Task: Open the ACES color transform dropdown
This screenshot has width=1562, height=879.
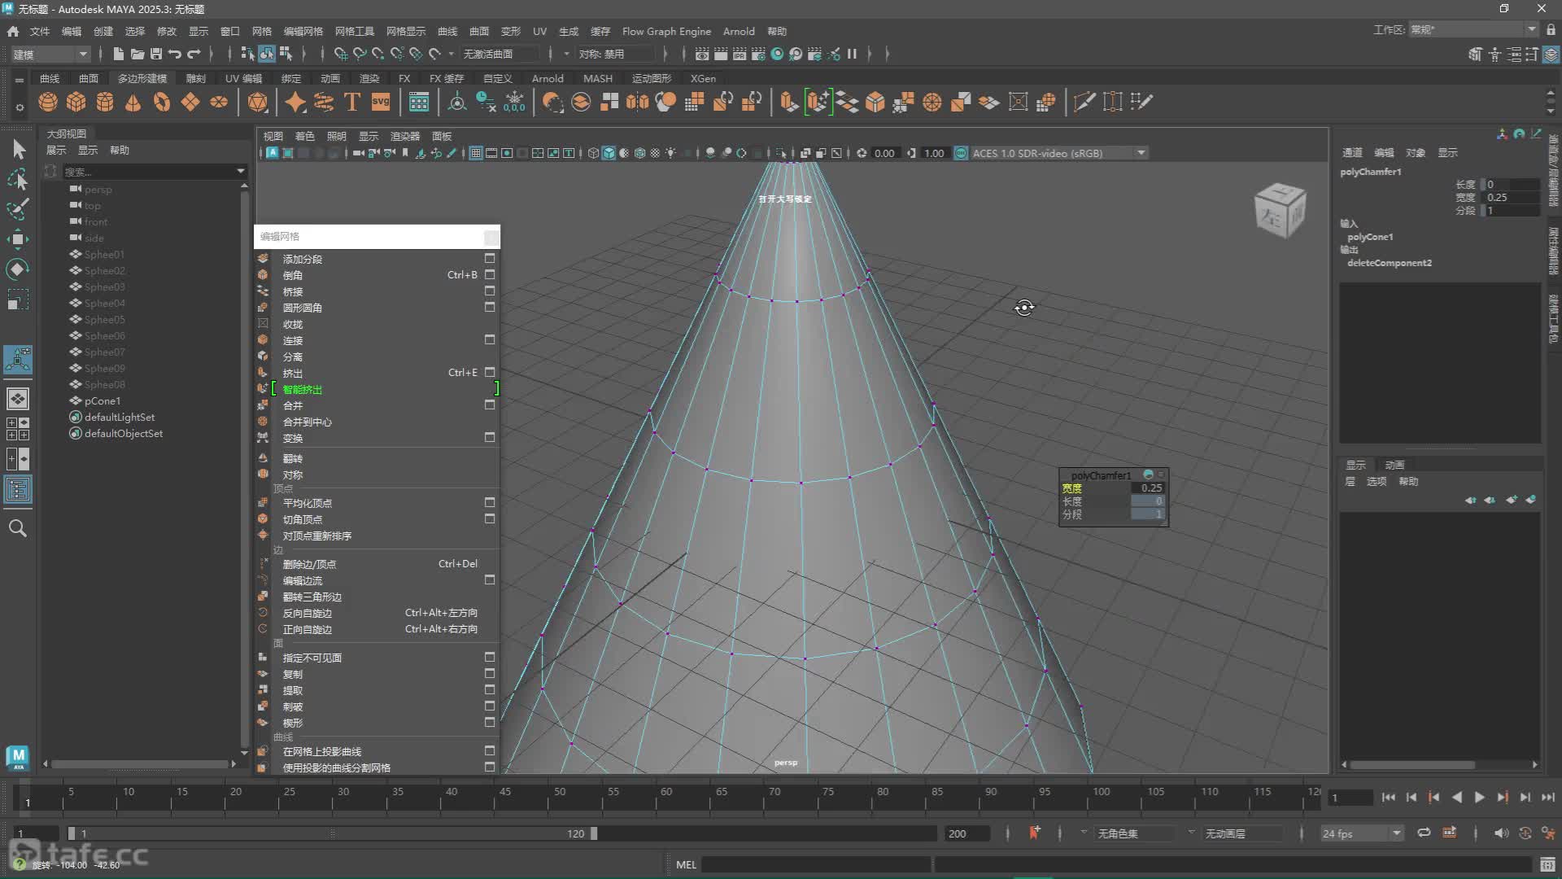Action: (x=1141, y=153)
